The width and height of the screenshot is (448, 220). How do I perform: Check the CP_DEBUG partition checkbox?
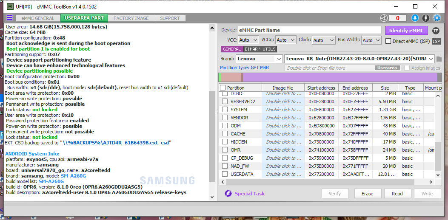[x=225, y=158]
